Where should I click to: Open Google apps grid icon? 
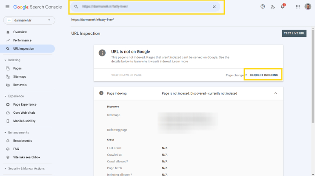tap(298, 7)
